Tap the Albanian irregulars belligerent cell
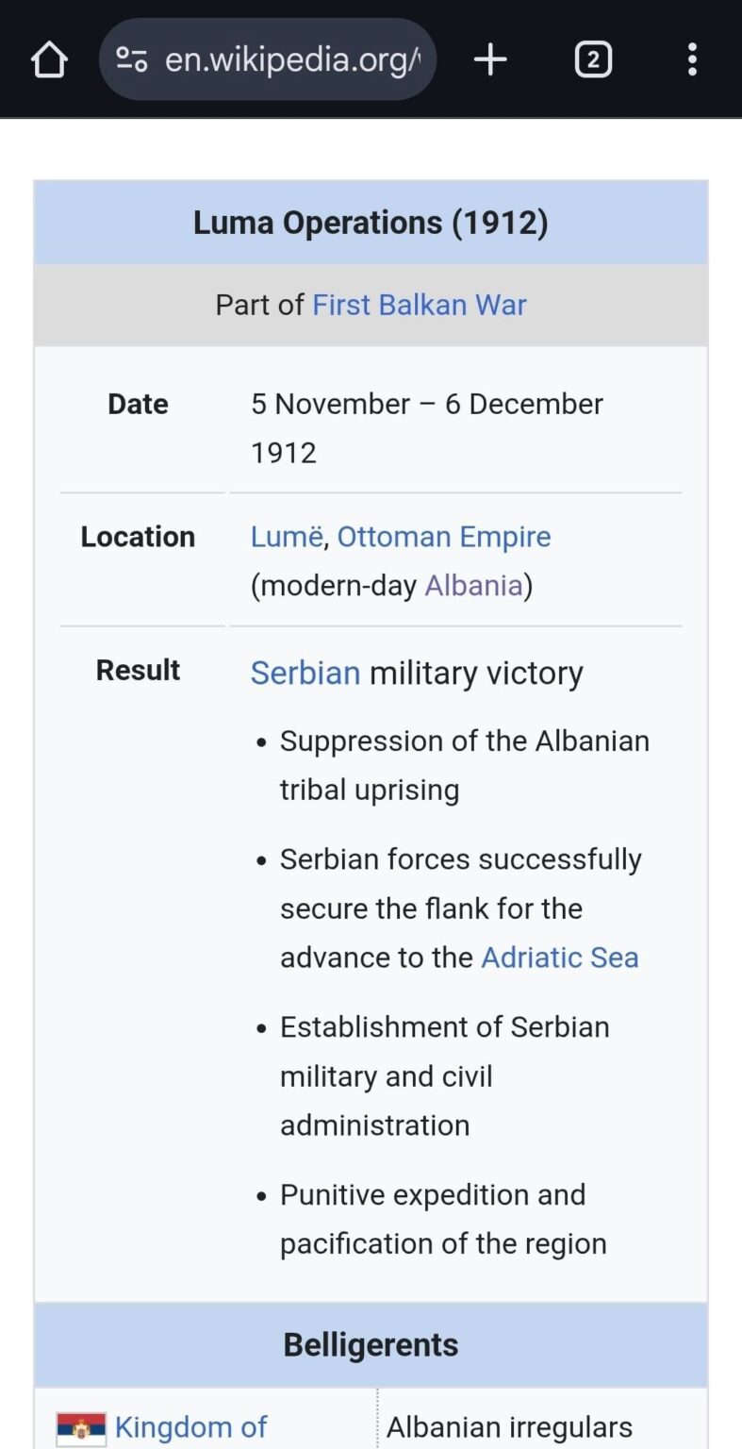 point(509,1426)
